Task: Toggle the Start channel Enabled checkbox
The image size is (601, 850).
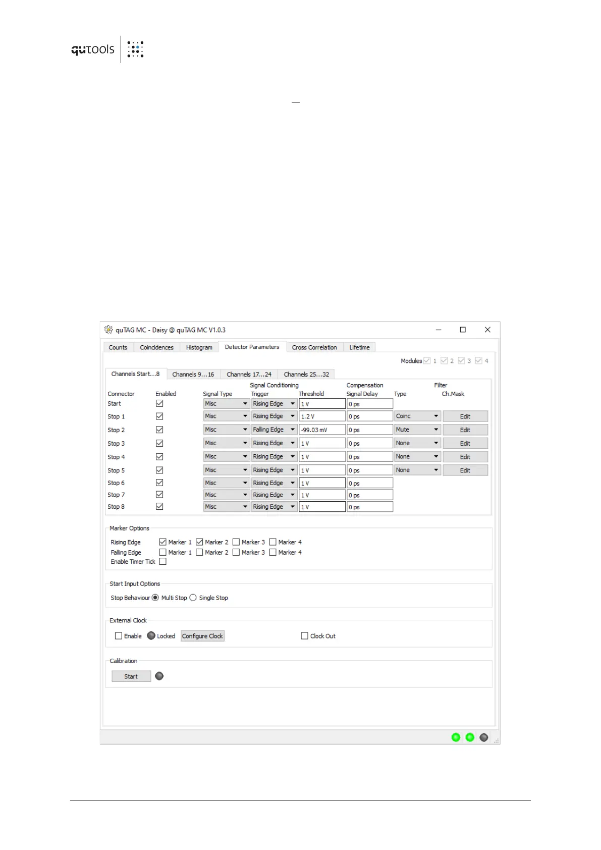Action: point(159,403)
